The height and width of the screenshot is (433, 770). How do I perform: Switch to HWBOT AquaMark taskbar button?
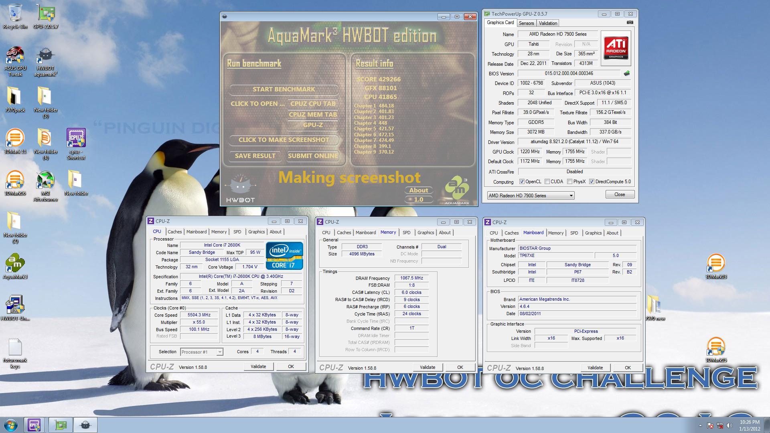pos(85,425)
